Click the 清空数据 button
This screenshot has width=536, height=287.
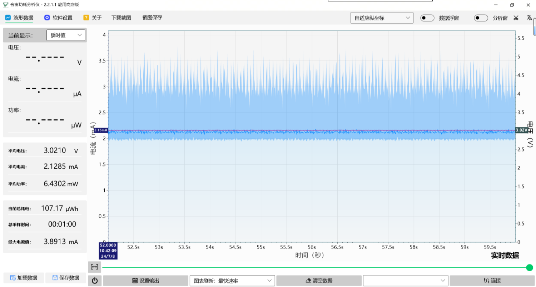319,281
